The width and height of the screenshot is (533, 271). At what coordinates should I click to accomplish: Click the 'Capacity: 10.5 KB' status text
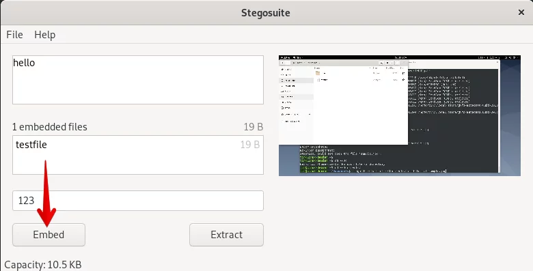[43, 265]
